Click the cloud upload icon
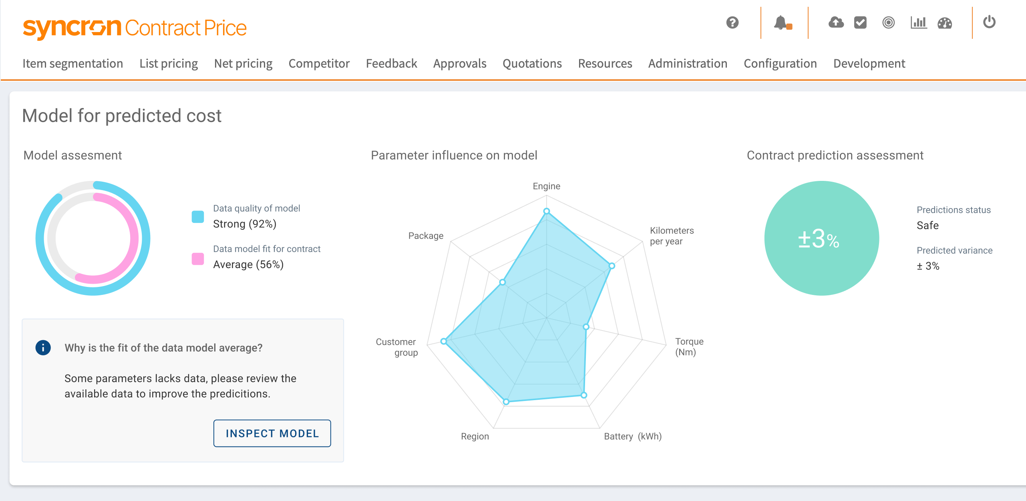 coord(835,23)
